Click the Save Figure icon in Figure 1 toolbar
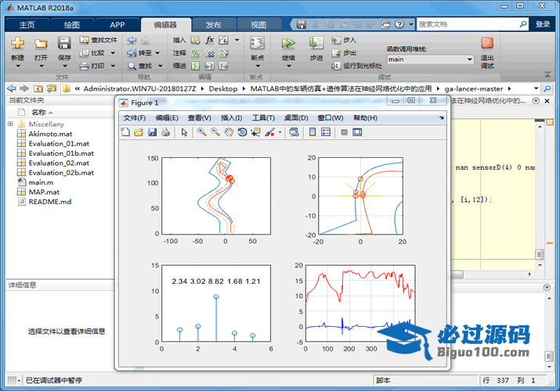Viewport: 560px width, 391px height. 152,132
